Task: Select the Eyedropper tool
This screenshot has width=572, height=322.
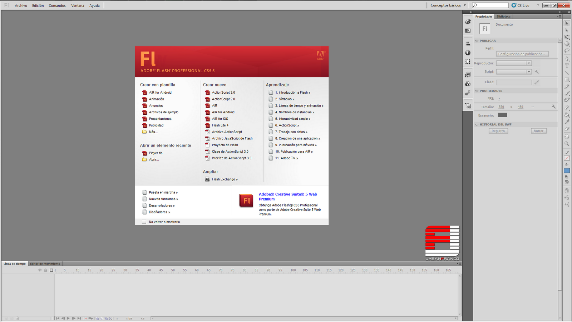Action: (567, 122)
